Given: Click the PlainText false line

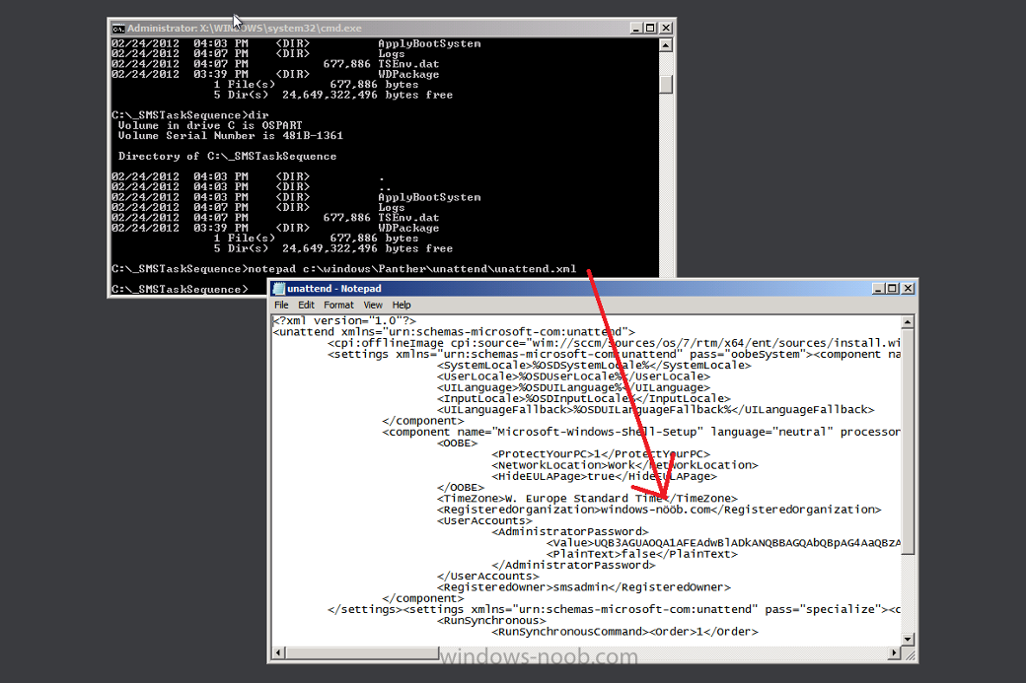Looking at the screenshot, I should pos(642,554).
